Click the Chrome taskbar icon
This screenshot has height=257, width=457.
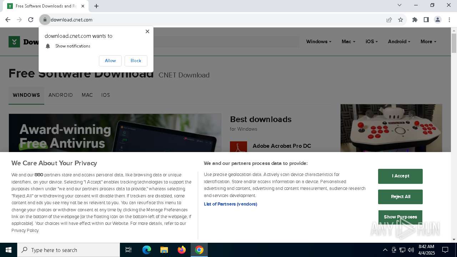(x=199, y=250)
